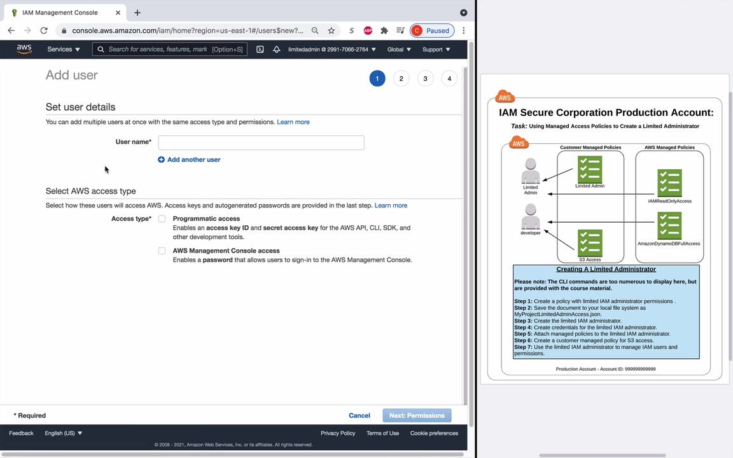Screen dimensions: 733x458
Task: Select step 2 in wizard
Action: [401, 78]
